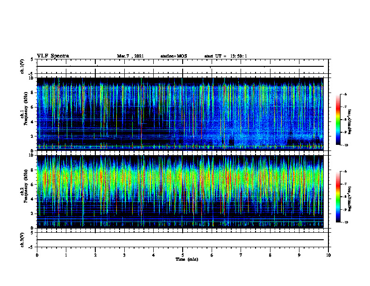The width and height of the screenshot is (370, 286).
Task: Click the "5" tick on ch.1(V) axis
Action: coord(33,59)
